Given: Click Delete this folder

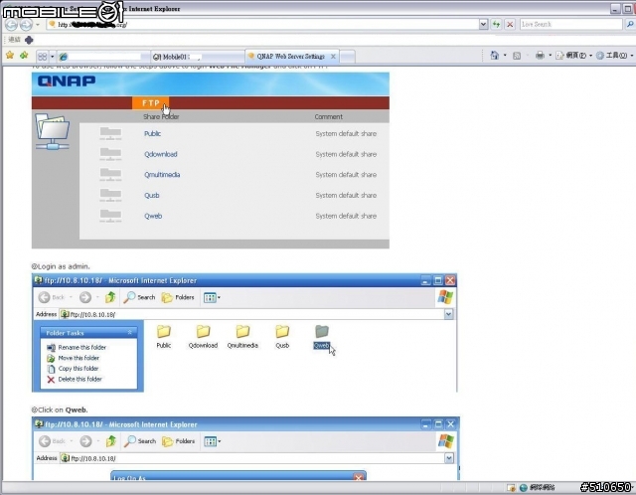Looking at the screenshot, I should pos(75,379).
